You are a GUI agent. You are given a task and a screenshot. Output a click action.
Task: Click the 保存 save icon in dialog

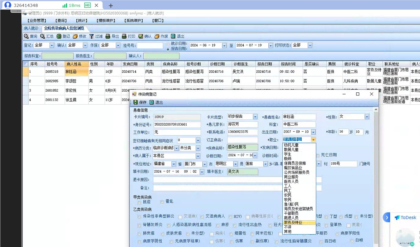[x=136, y=102]
